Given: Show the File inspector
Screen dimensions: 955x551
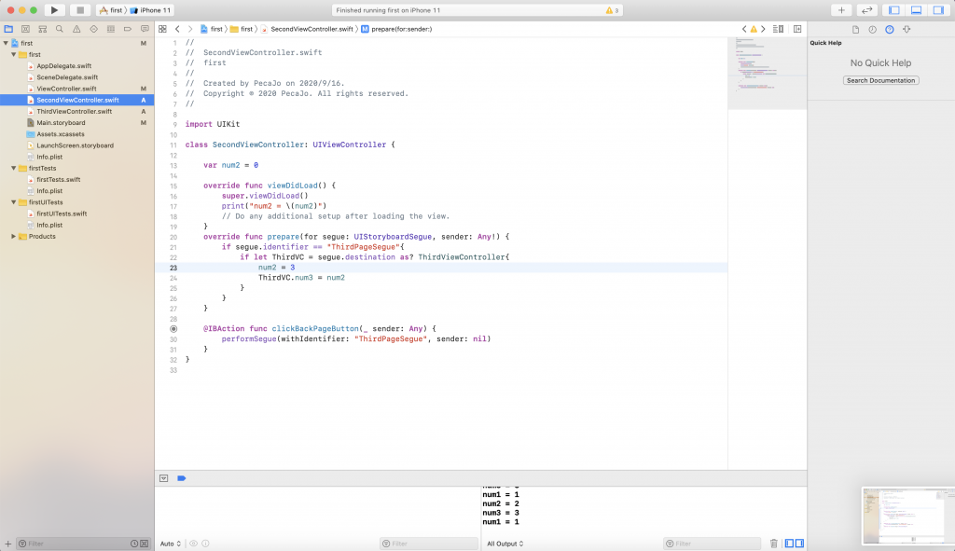Looking at the screenshot, I should tap(856, 29).
